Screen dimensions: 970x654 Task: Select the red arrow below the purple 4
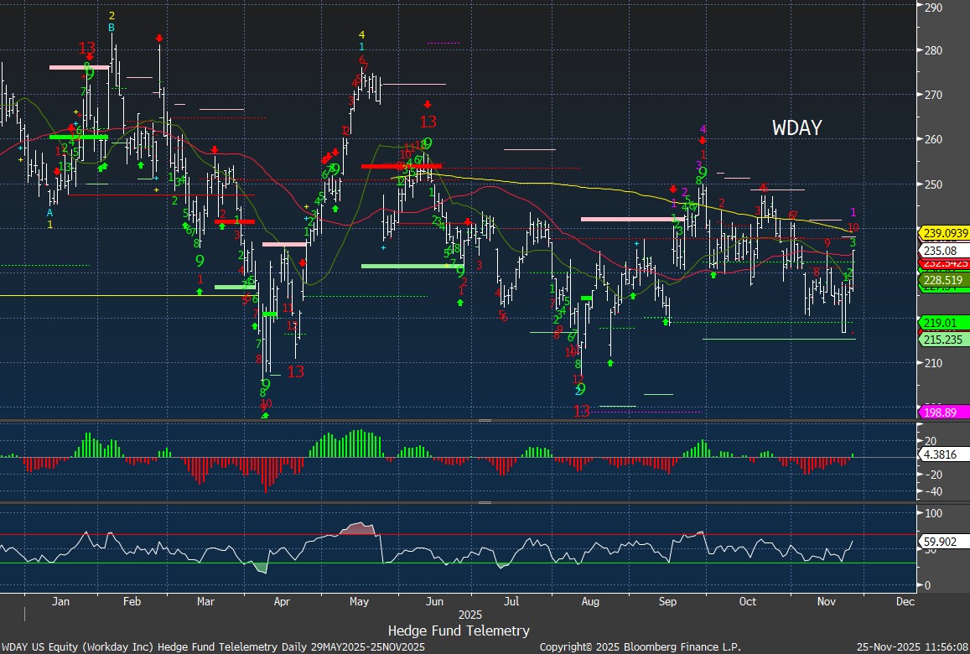(x=703, y=141)
